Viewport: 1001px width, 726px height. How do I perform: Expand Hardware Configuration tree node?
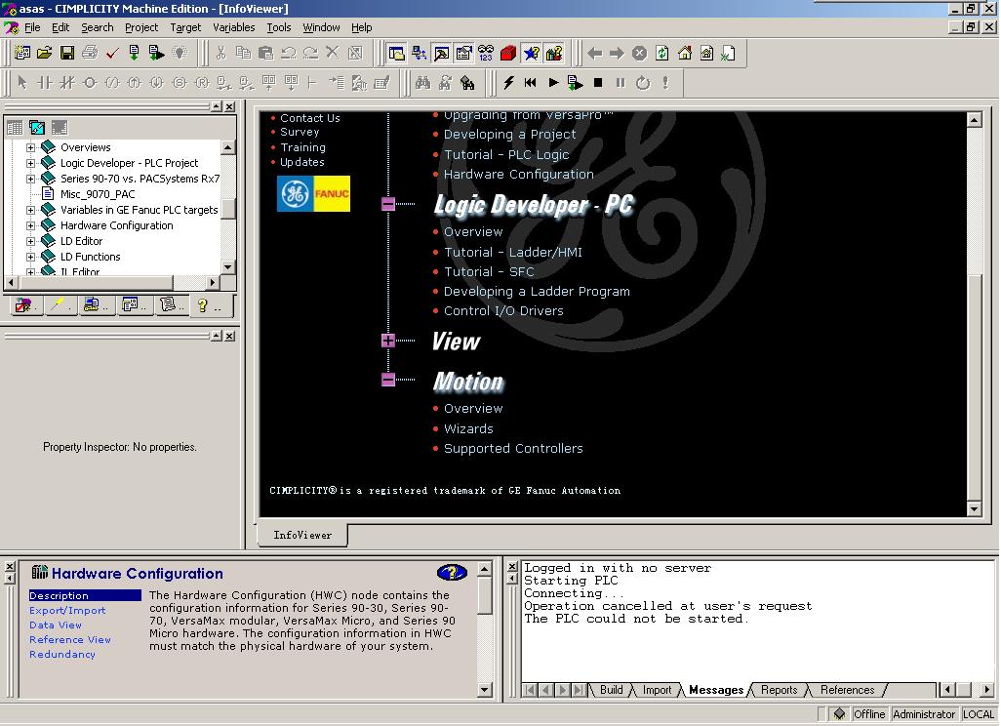pyautogui.click(x=30, y=225)
